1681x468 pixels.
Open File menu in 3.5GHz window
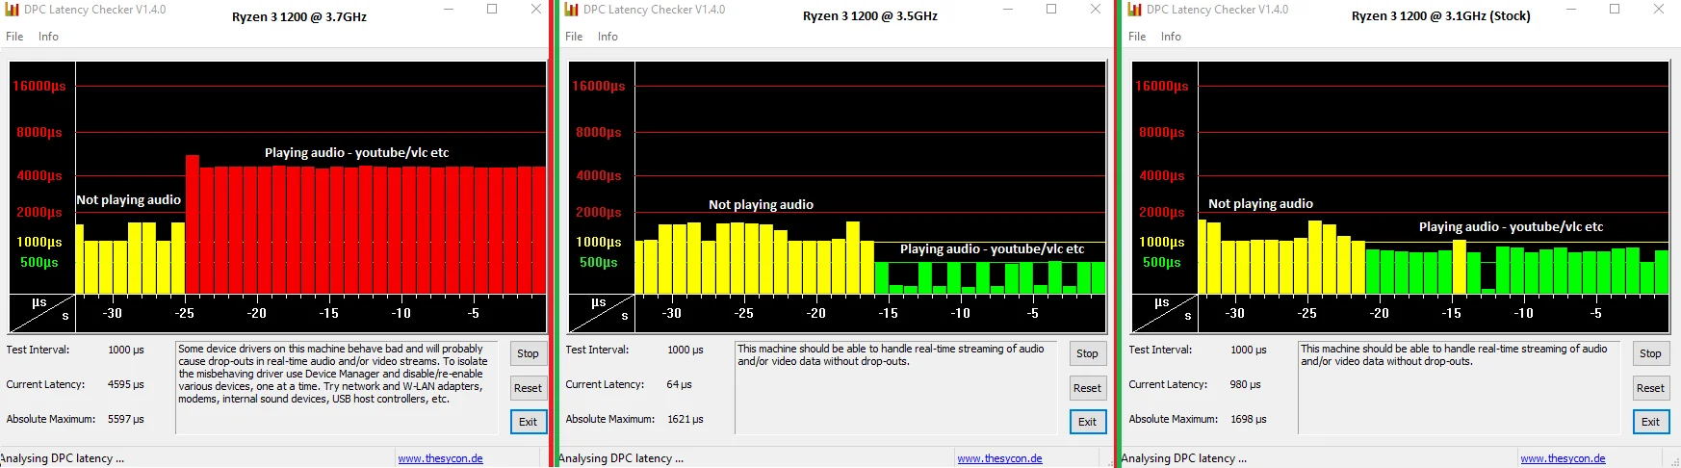click(x=574, y=37)
